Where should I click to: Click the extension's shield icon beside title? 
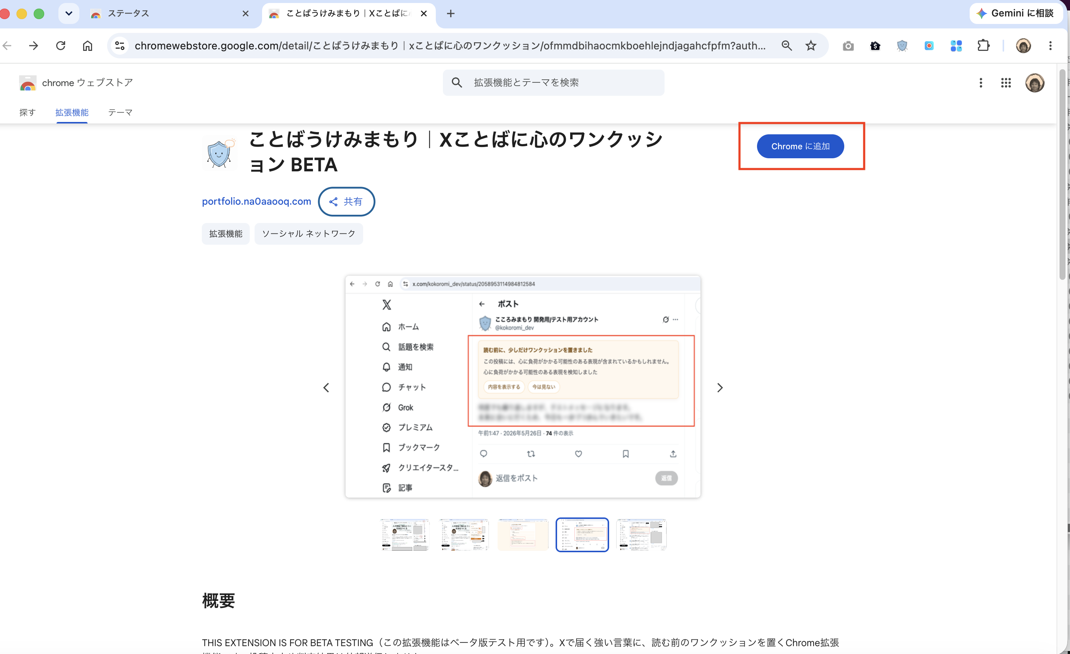coord(220,153)
